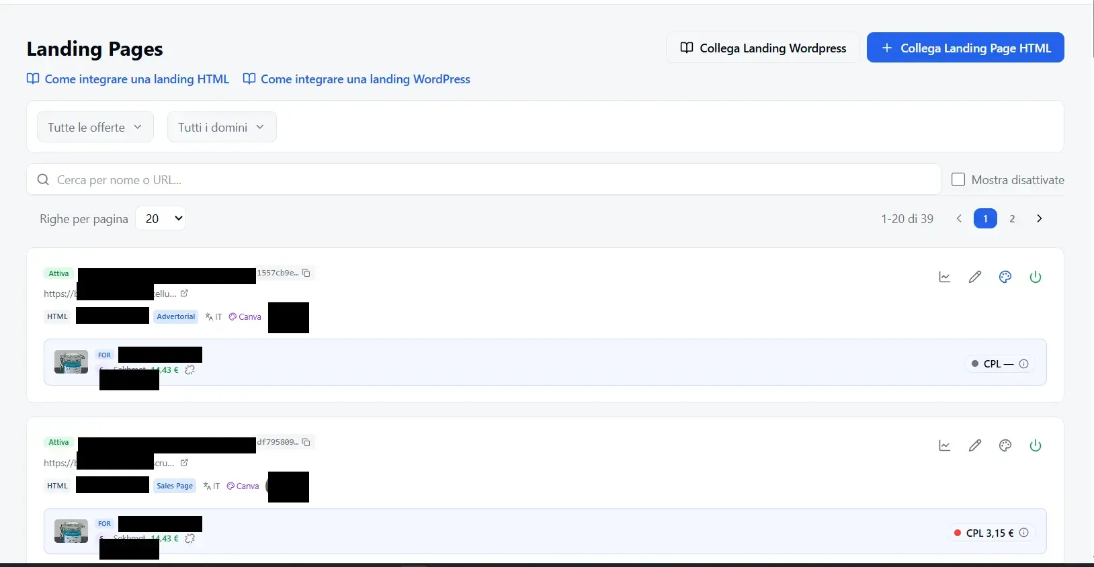Screen dimensions: 1094x567
Task: Click the Advertorial tag
Action: [x=176, y=316]
